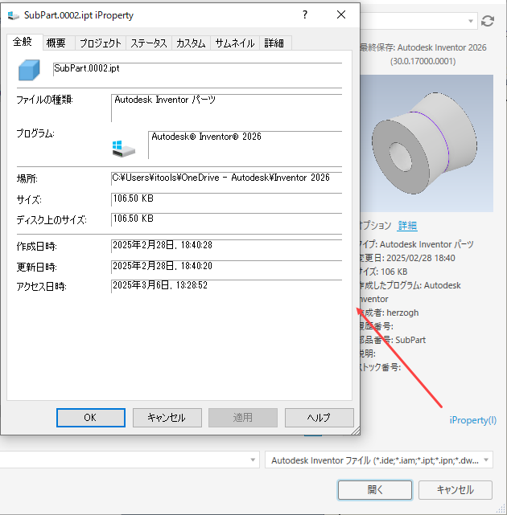The width and height of the screenshot is (507, 515).
Task: Click the blue part cube icon
Action: pos(29,70)
